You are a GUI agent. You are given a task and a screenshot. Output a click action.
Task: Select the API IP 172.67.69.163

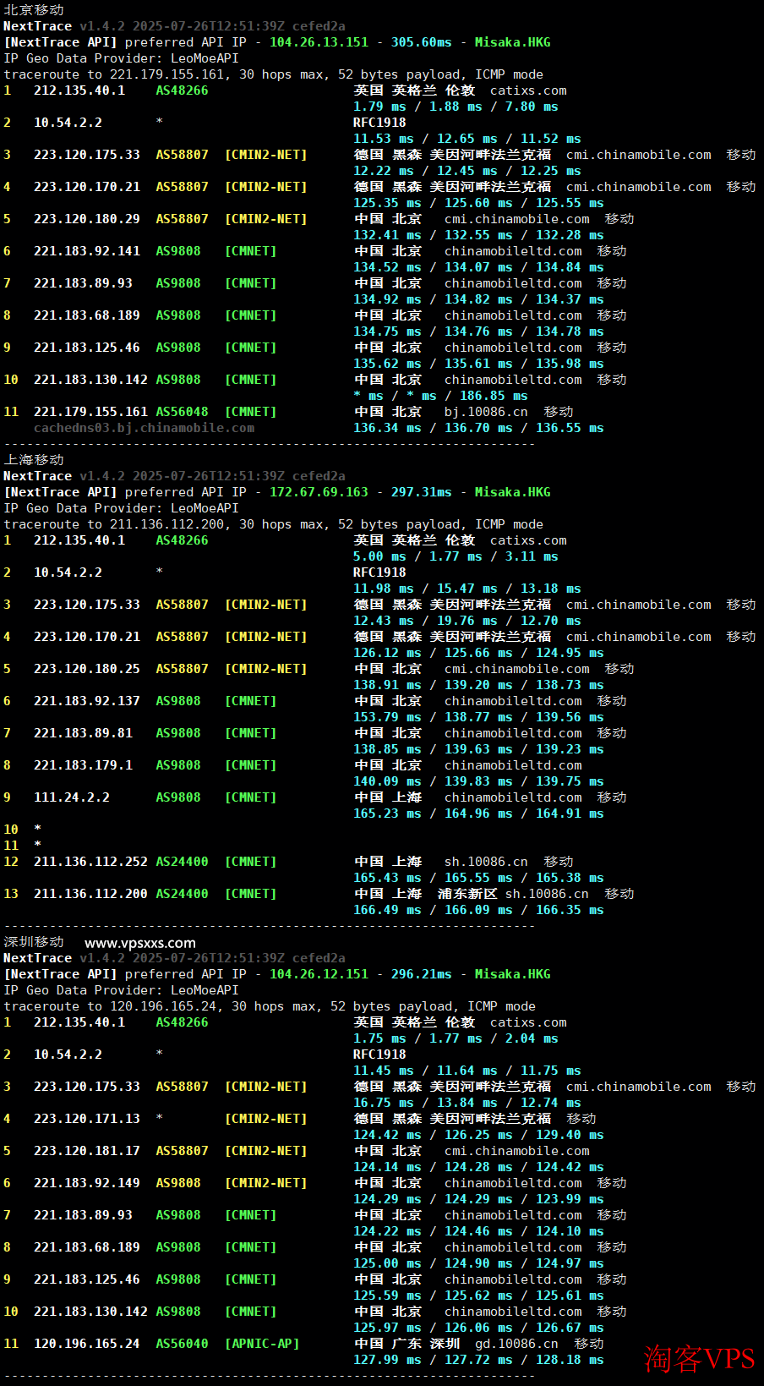[319, 492]
